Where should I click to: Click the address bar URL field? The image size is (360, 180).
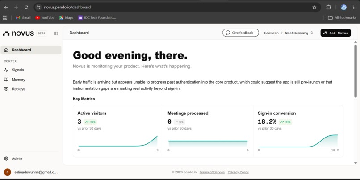177,7
